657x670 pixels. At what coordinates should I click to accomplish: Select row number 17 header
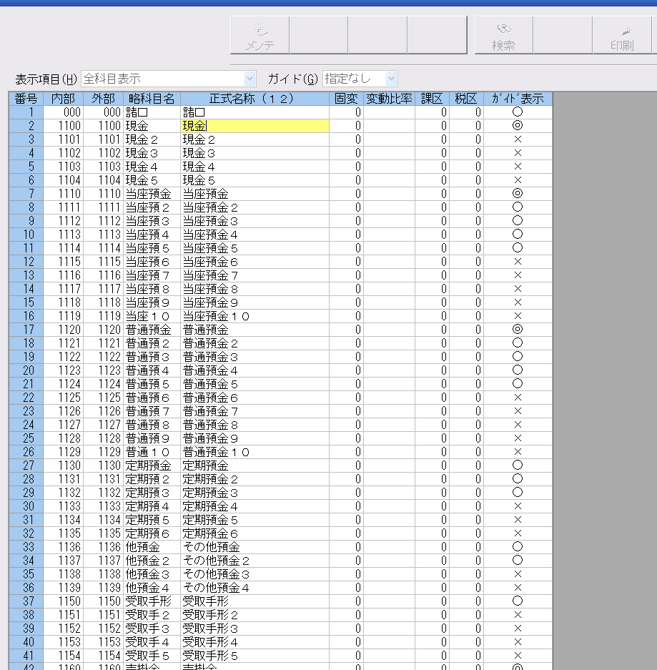[x=27, y=330]
